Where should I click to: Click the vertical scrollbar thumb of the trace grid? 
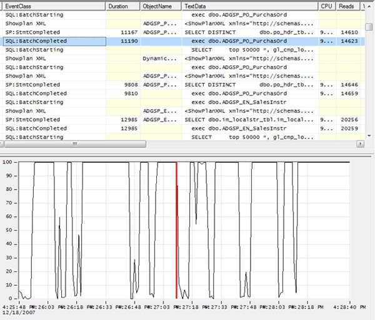[x=369, y=27]
